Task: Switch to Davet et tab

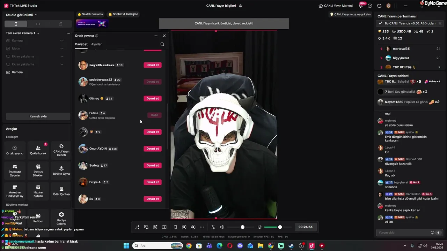Action: click(81, 44)
